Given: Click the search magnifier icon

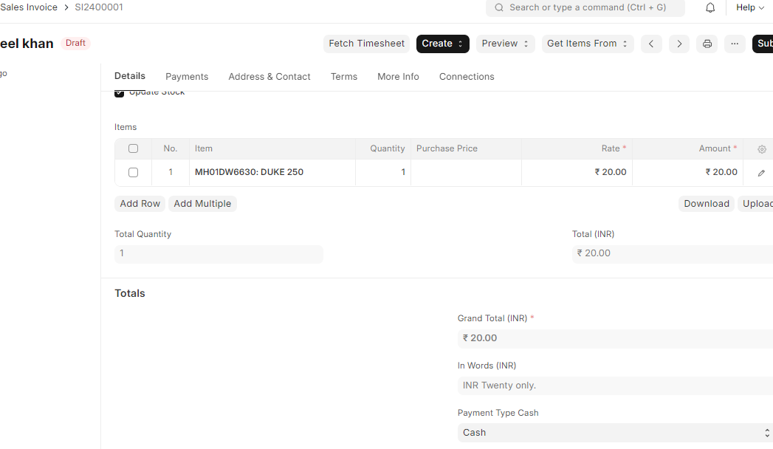Looking at the screenshot, I should [499, 7].
